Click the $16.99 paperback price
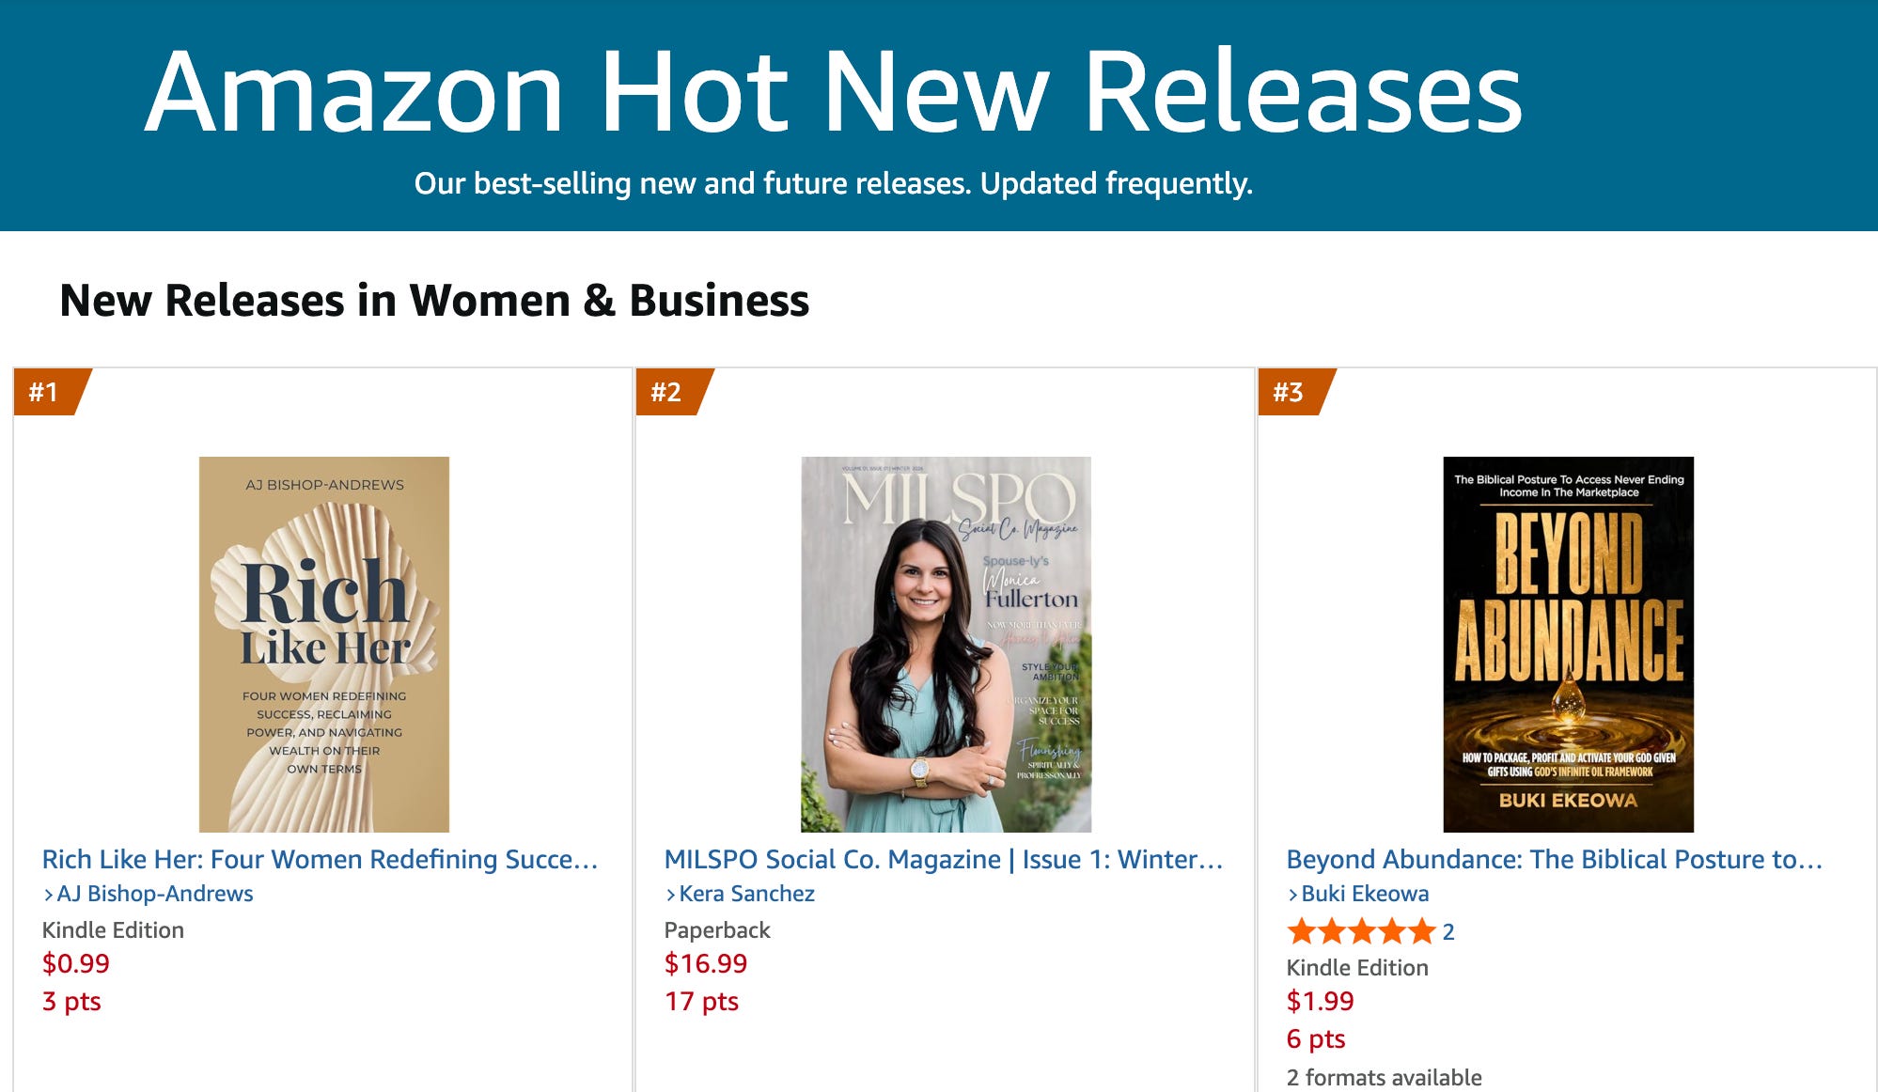Screen dimensions: 1878x1092 706,963
